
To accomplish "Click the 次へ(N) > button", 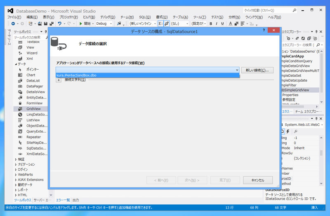I will click(192, 180).
